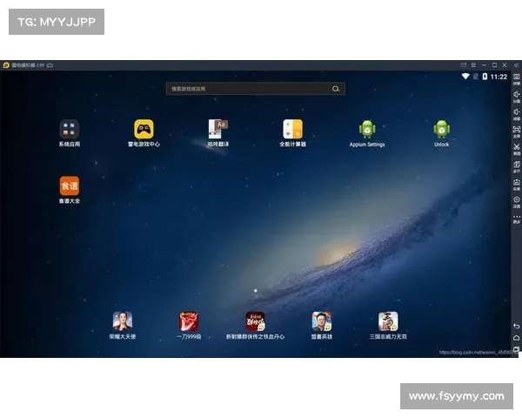Open the 系统应用 folder
This screenshot has width=522, height=418.
coord(70,130)
